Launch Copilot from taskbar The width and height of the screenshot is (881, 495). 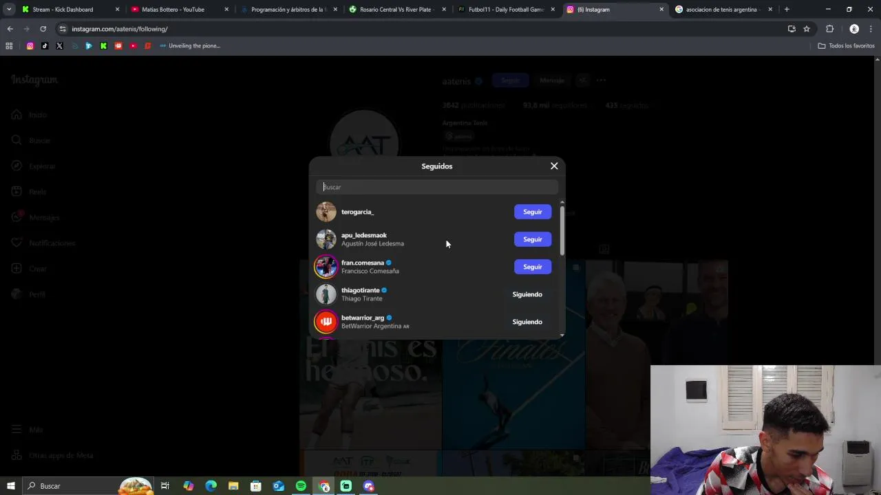188,486
